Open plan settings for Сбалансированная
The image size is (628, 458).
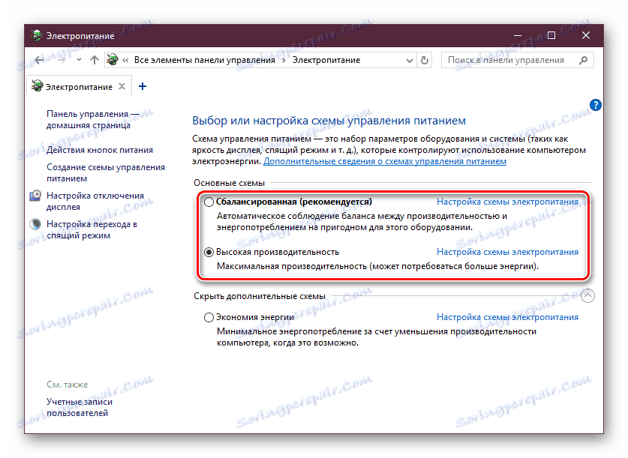pyautogui.click(x=507, y=202)
